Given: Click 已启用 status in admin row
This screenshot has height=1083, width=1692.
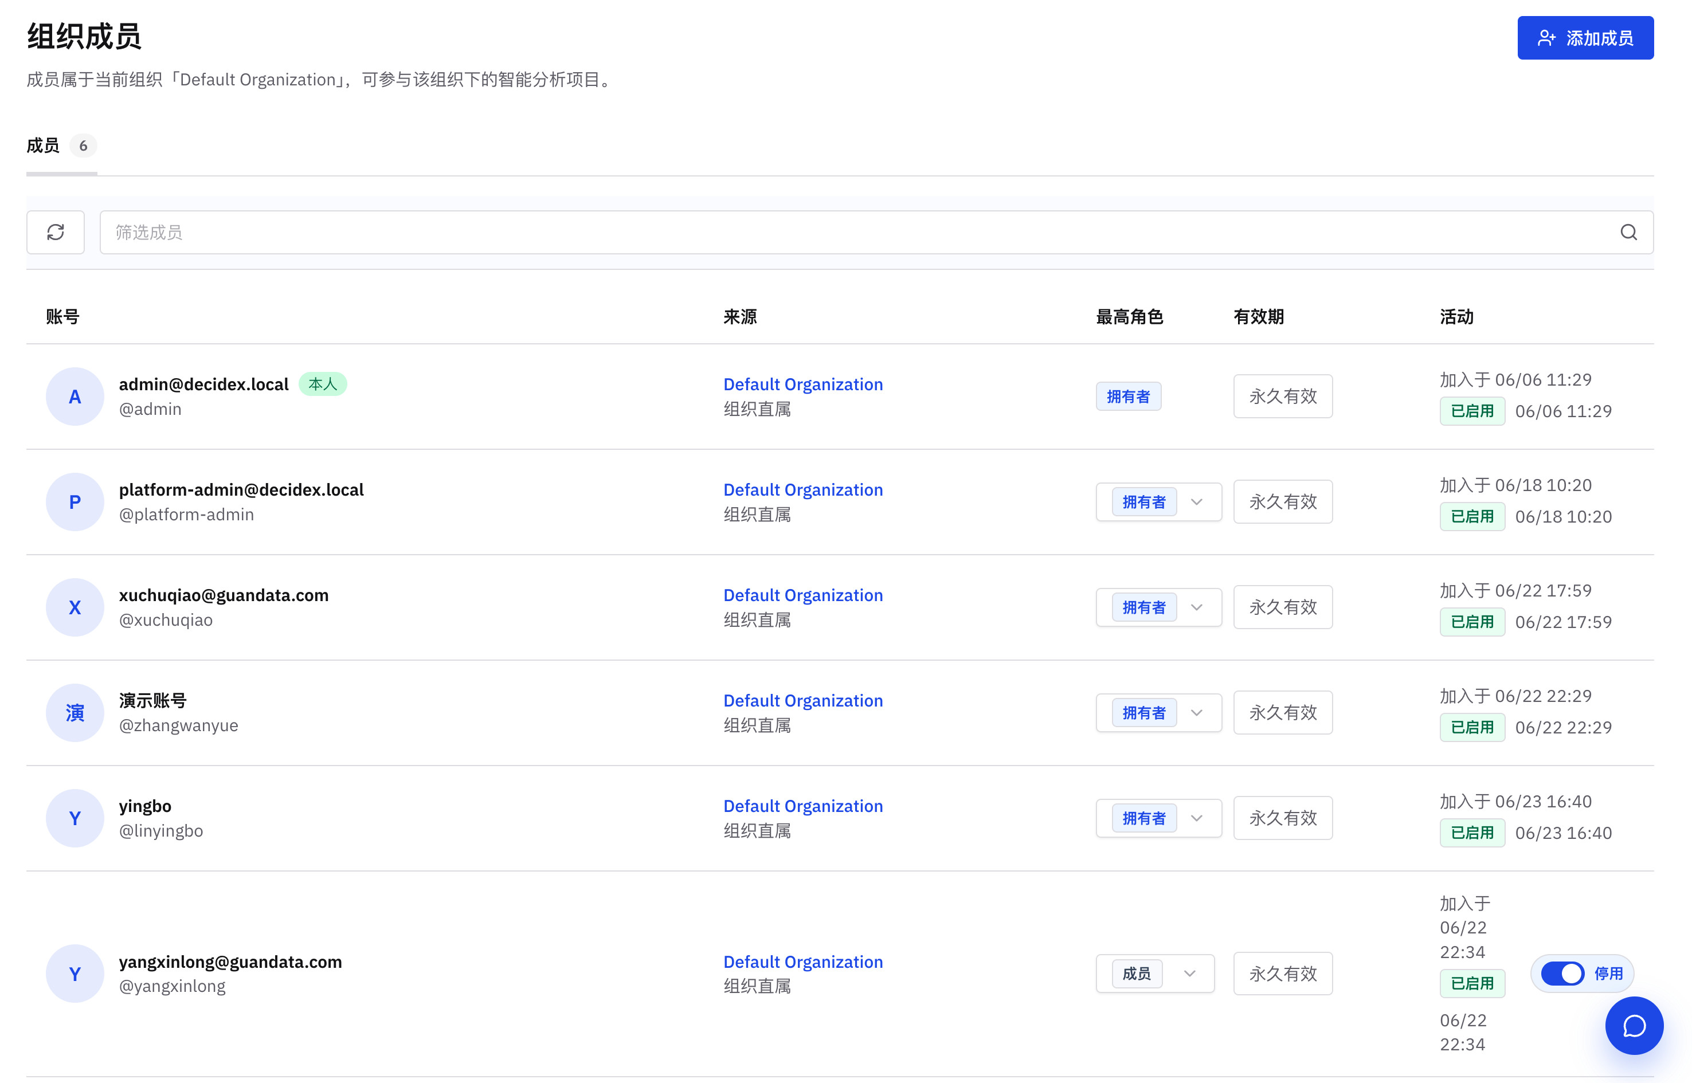Looking at the screenshot, I should pos(1472,411).
